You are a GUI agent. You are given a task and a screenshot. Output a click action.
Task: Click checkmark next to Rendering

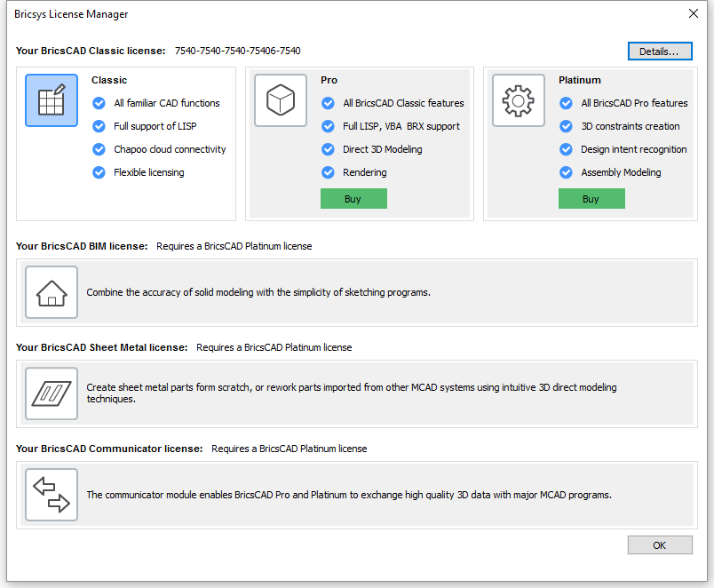click(328, 172)
